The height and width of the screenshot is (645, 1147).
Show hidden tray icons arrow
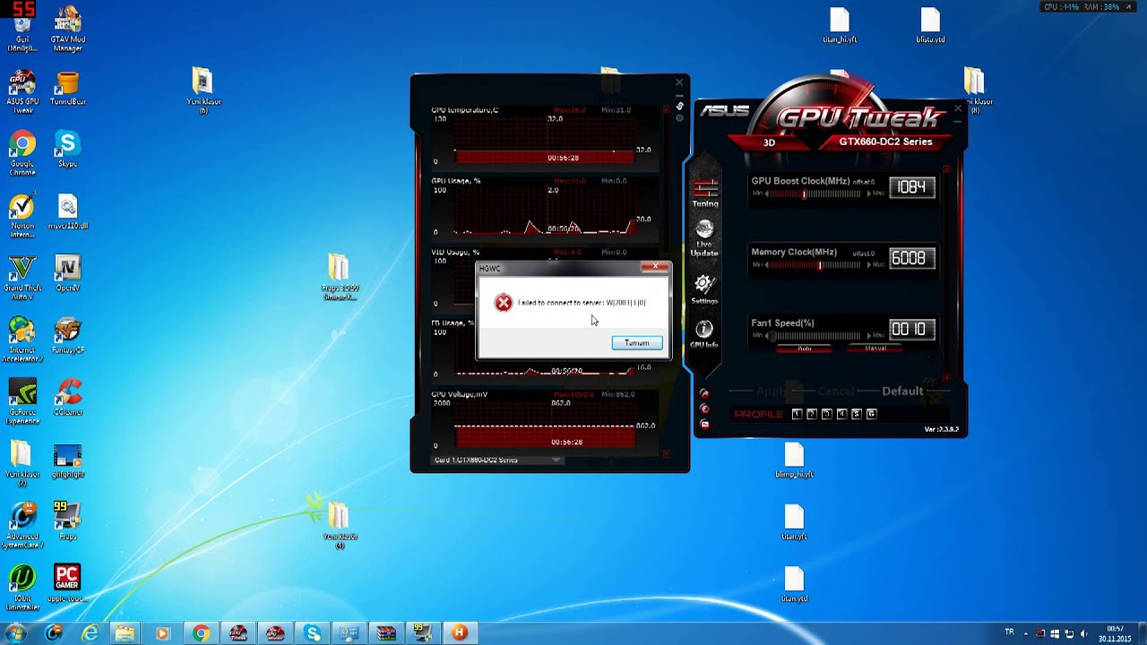pyautogui.click(x=1026, y=633)
